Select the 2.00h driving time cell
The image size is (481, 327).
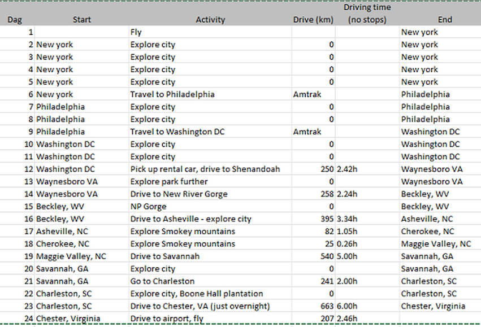coord(367,281)
